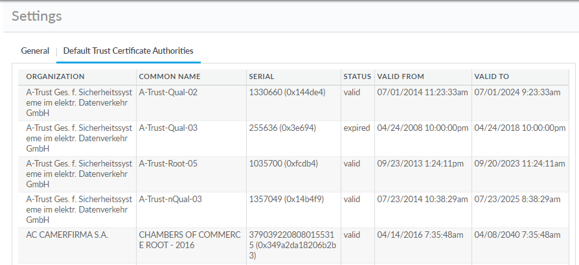Select the A-Trust-Qual-02 certificate name
The width and height of the screenshot is (579, 265).
pyautogui.click(x=168, y=93)
